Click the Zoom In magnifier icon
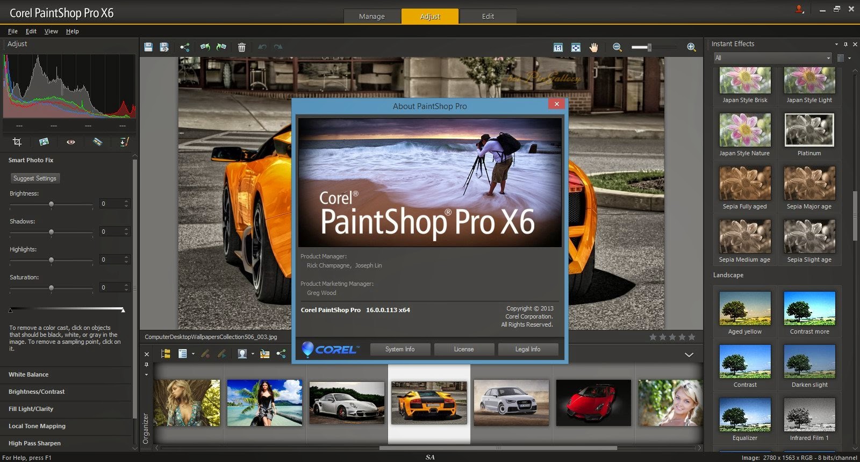This screenshot has height=462, width=860. click(x=691, y=47)
